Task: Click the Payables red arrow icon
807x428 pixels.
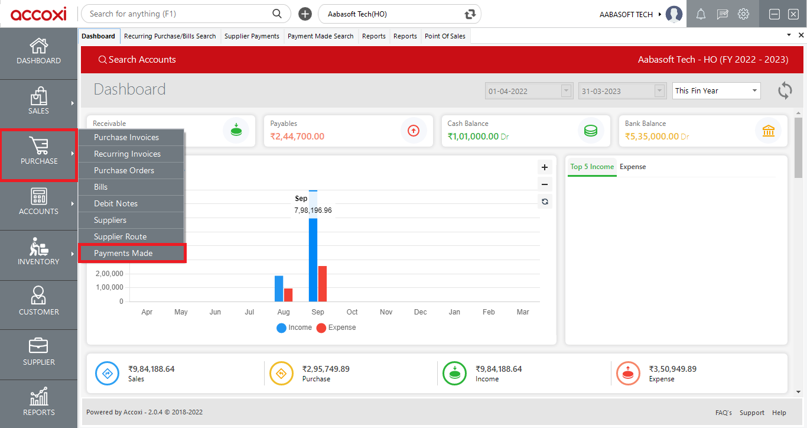Action: 414,131
